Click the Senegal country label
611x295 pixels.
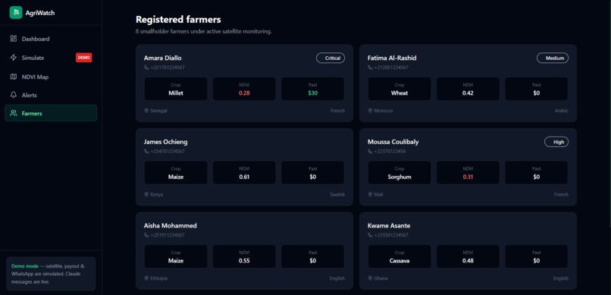(x=158, y=111)
